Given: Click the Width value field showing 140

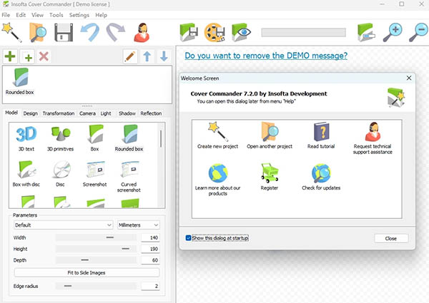Looking at the screenshot, I should click(150, 237).
